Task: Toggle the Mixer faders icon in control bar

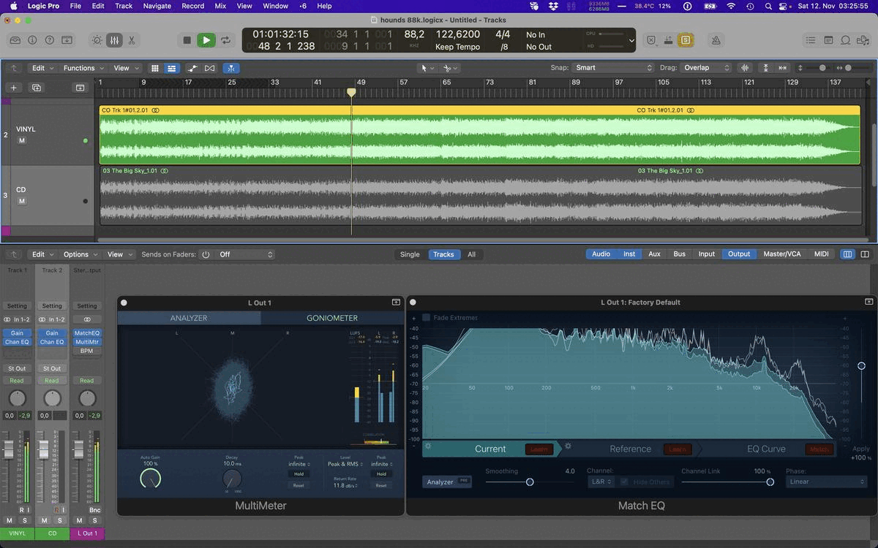Action: [x=114, y=40]
